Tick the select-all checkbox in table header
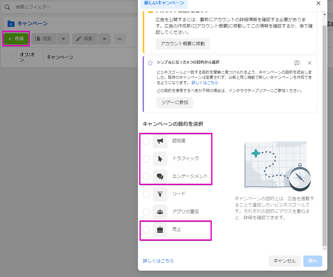333x277 pixels. (x=9, y=57)
